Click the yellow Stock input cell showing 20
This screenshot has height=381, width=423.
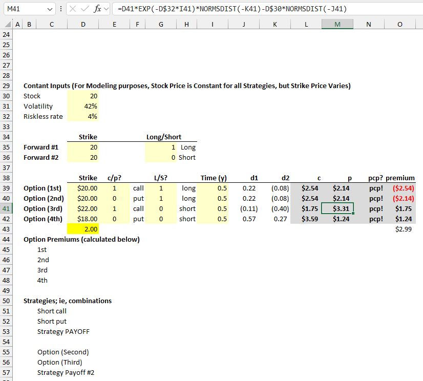pyautogui.click(x=83, y=96)
